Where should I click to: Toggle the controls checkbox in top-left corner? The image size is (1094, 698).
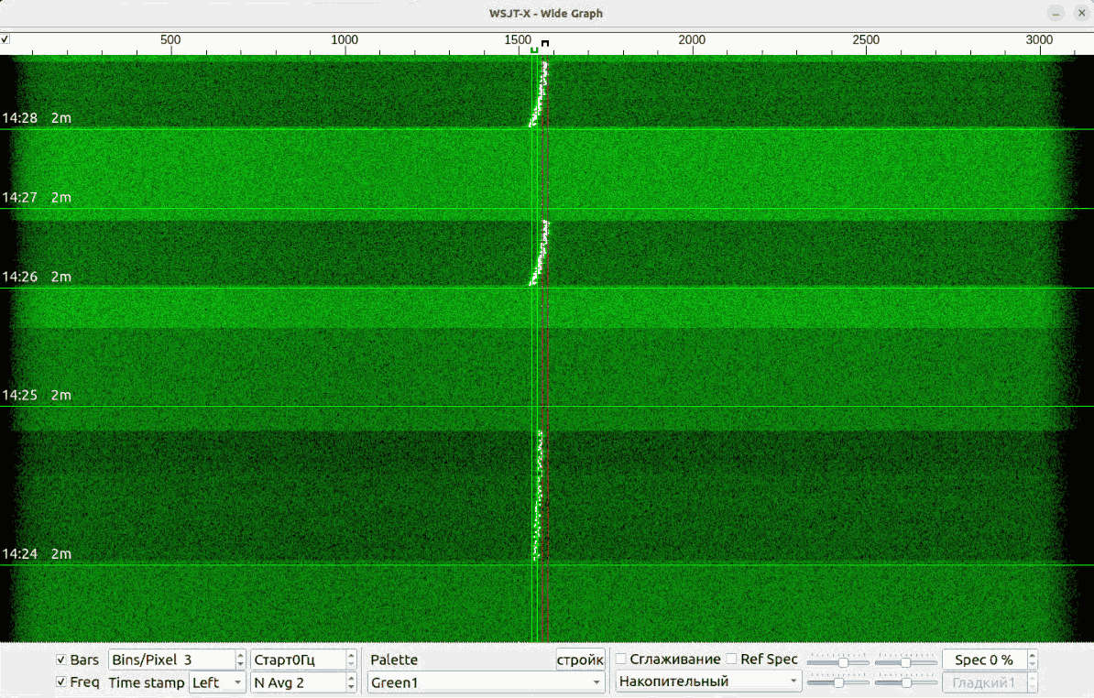pyautogui.click(x=5, y=39)
